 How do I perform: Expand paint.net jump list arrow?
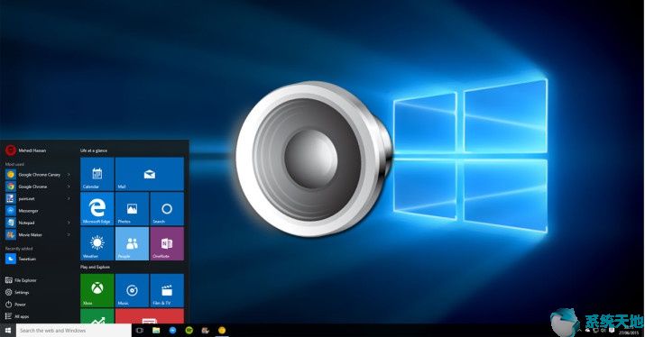[x=69, y=198]
